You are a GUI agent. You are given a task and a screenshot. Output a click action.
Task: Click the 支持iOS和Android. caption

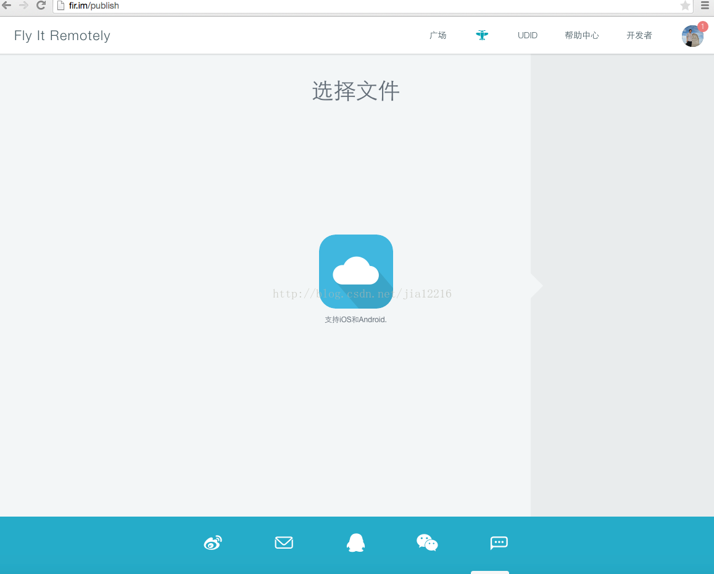coord(355,319)
